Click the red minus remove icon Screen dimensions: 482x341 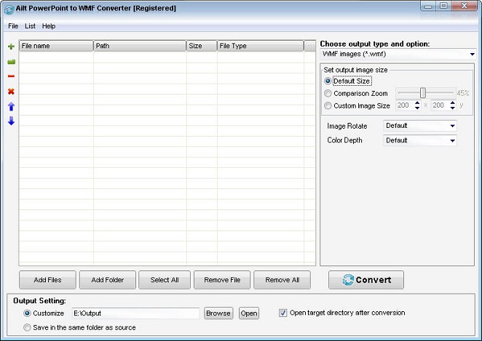tap(11, 76)
